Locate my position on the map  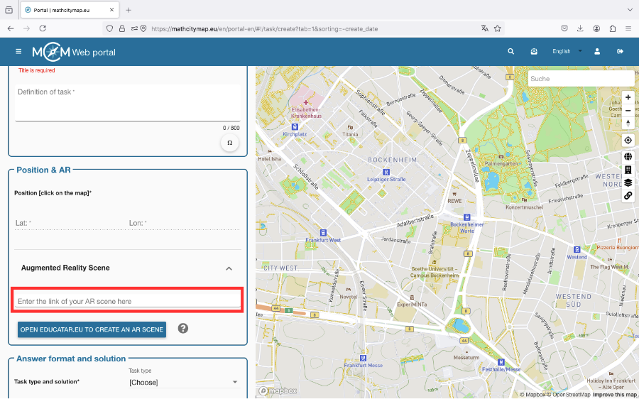[x=628, y=140]
